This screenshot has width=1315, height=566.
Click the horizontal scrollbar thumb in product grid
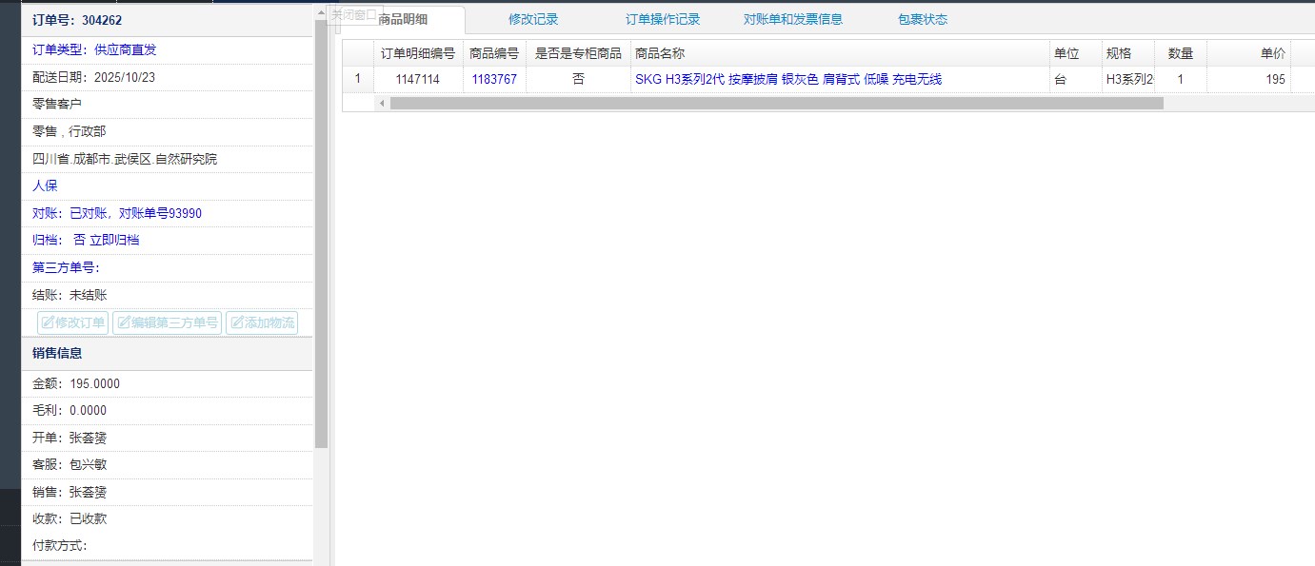776,103
